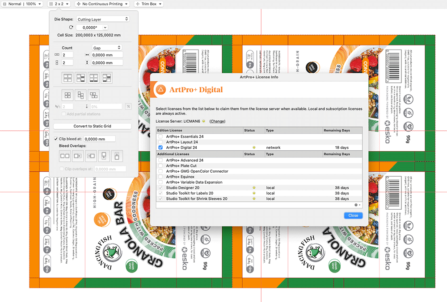Viewport: 447px width, 302px height.
Task: Open the No Continuous Printing dropdown
Action: [x=102, y=4]
